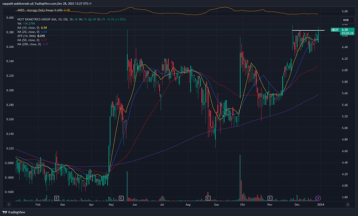
Task: Click the Z timezone icon bottom left
Action: click(9, 205)
